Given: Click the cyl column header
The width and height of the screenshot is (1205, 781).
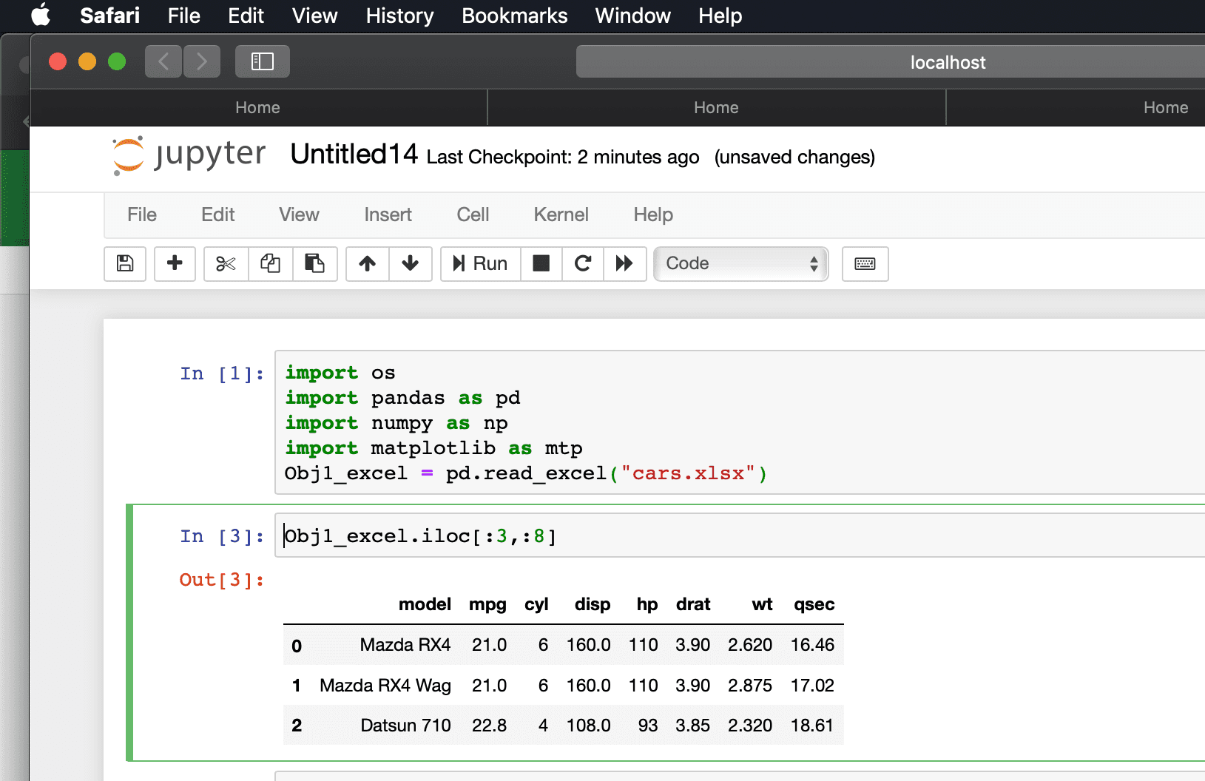Looking at the screenshot, I should [536, 604].
